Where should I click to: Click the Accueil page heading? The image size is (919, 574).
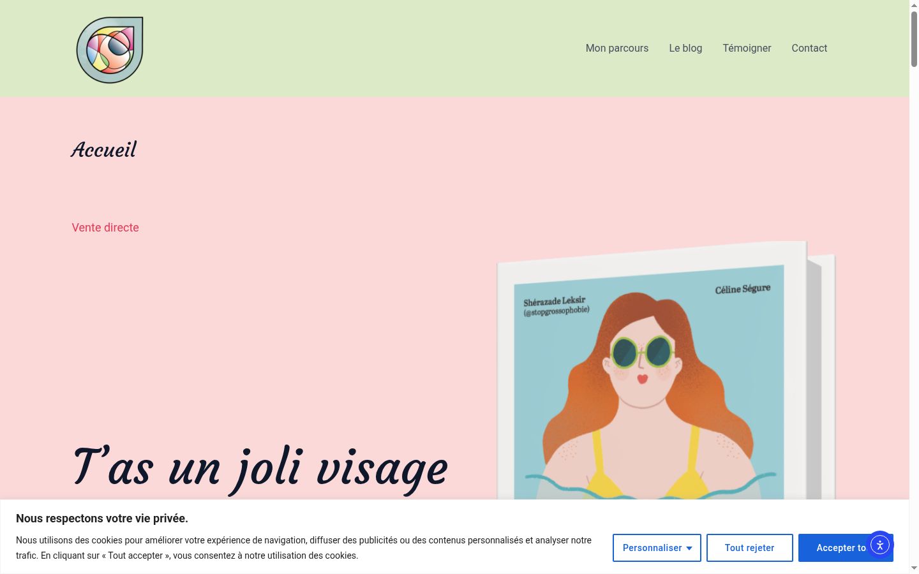coord(104,150)
